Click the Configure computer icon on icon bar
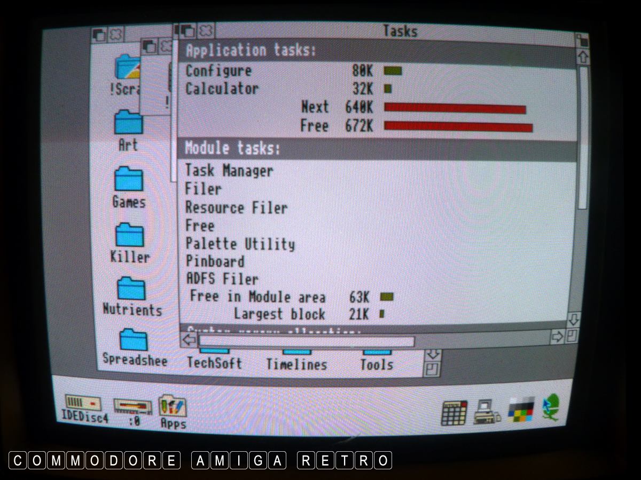Viewport: 641px width, 480px height. (x=486, y=411)
